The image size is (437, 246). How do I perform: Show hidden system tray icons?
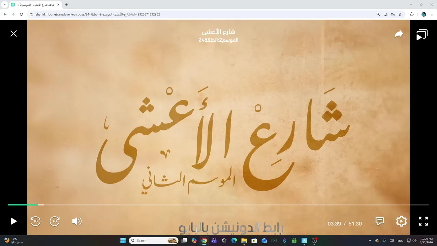click(x=370, y=241)
